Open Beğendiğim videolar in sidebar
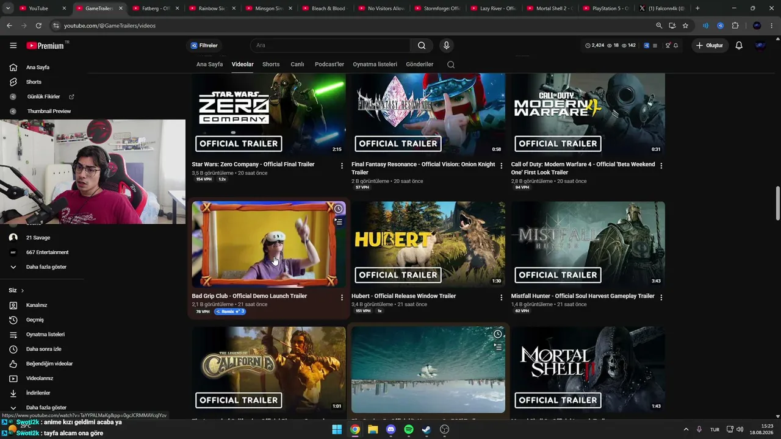The image size is (781, 439). (x=49, y=364)
